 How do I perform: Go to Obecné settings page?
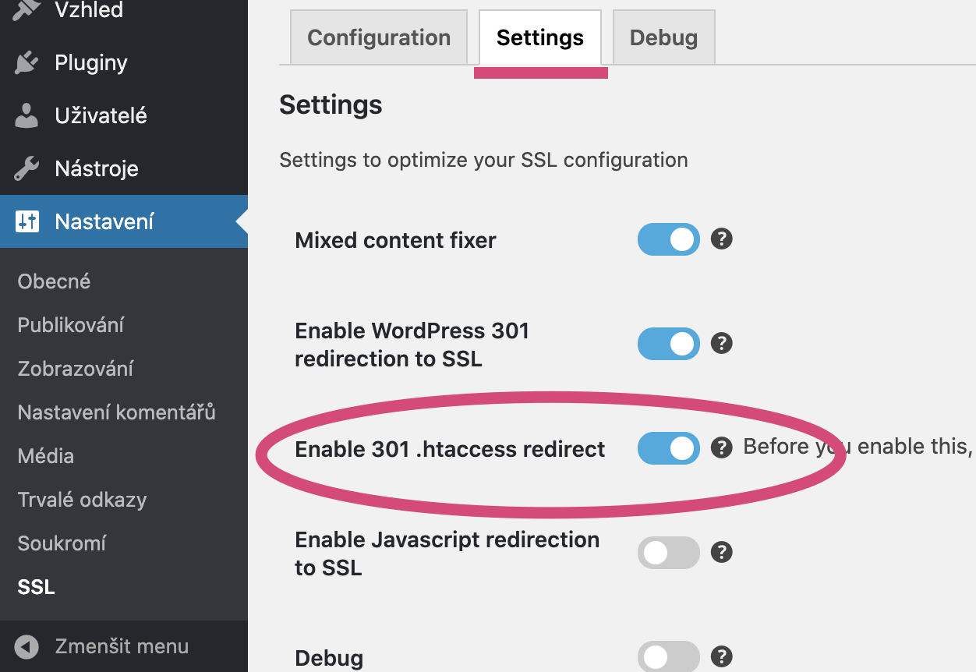[54, 281]
